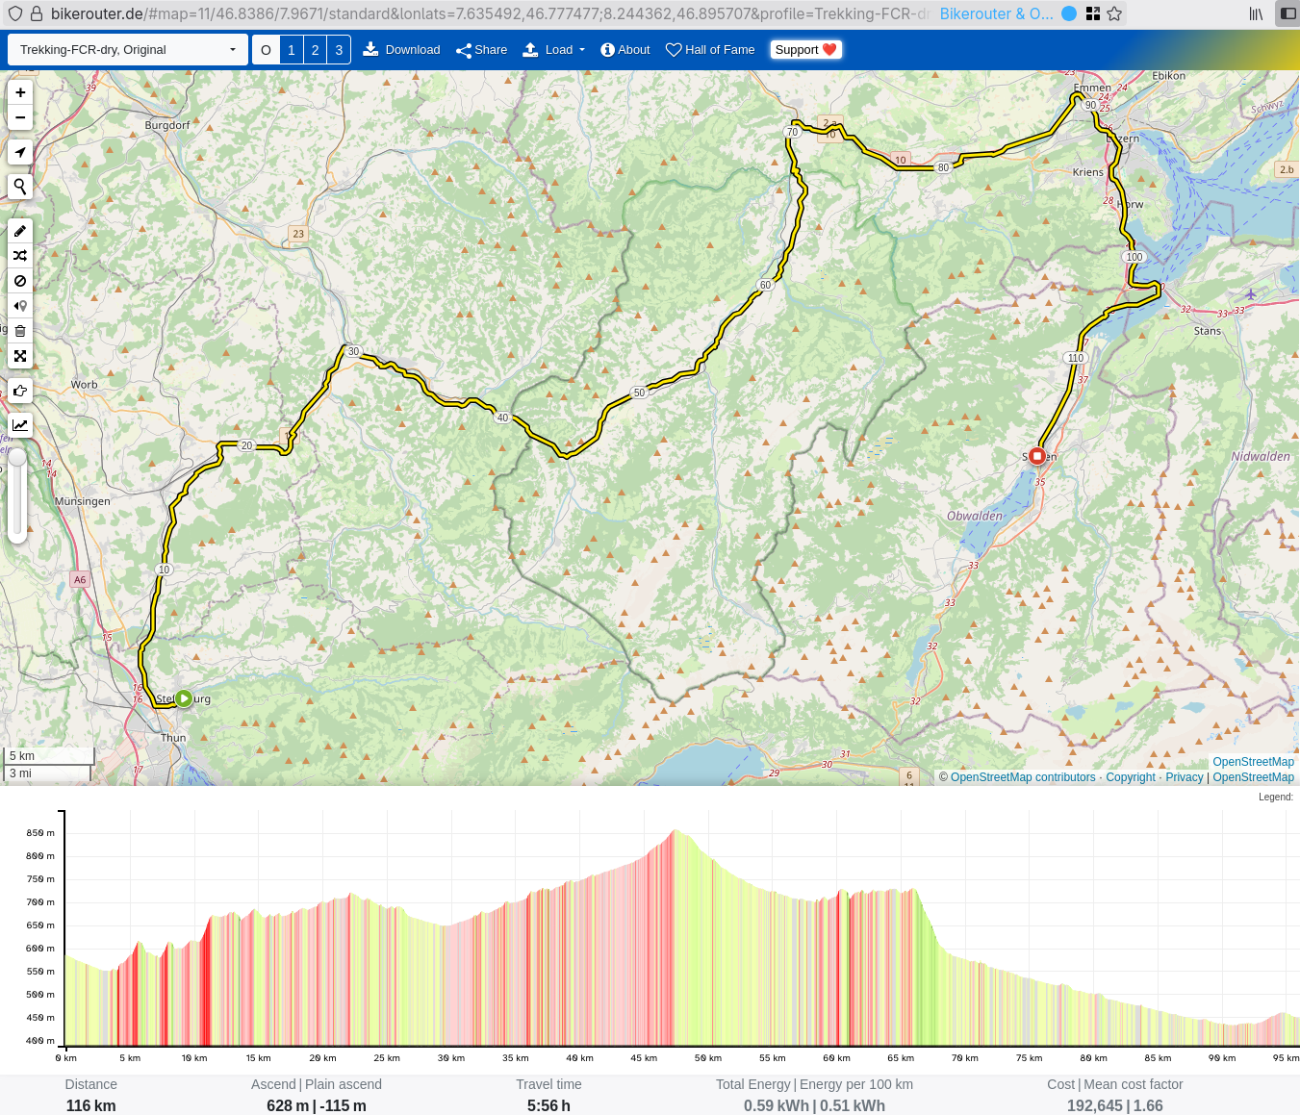
Task: Open the About page
Action: pos(625,50)
